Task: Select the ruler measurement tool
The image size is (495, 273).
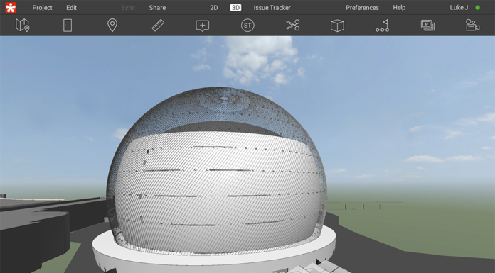Action: pyautogui.click(x=158, y=26)
